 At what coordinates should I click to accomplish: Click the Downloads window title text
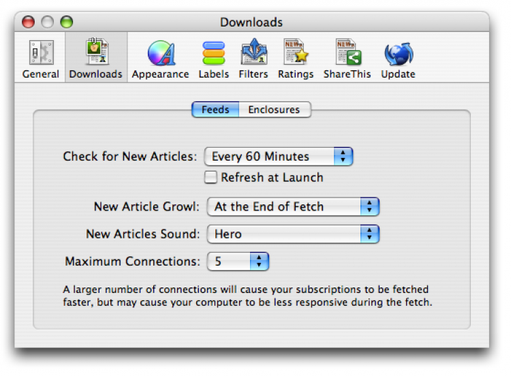251,22
